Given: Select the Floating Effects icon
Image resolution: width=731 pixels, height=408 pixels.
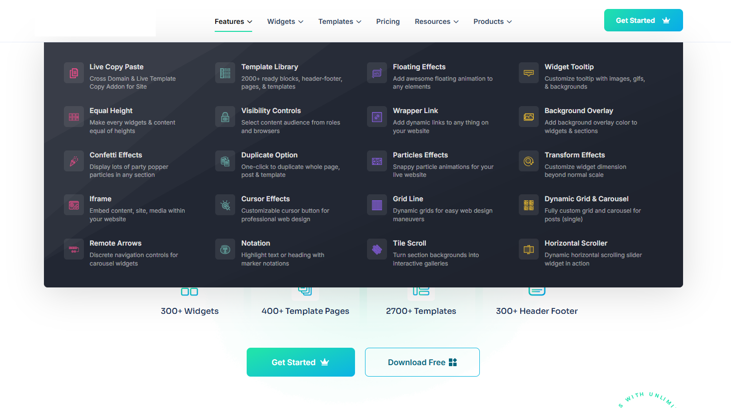Looking at the screenshot, I should click(x=377, y=73).
